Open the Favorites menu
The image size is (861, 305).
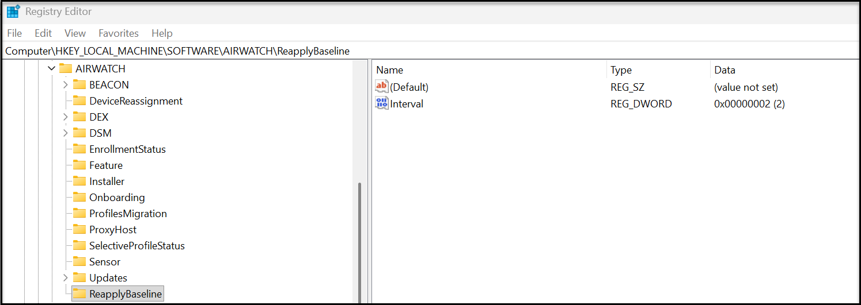(x=118, y=33)
